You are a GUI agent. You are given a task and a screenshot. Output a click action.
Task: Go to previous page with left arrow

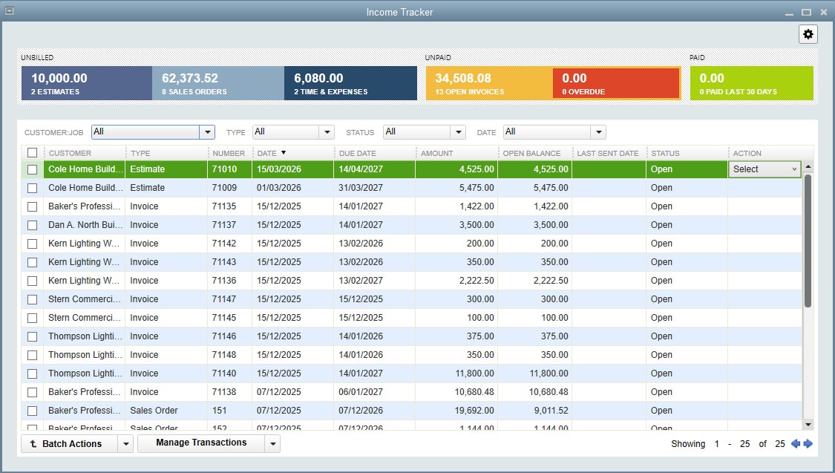point(796,444)
